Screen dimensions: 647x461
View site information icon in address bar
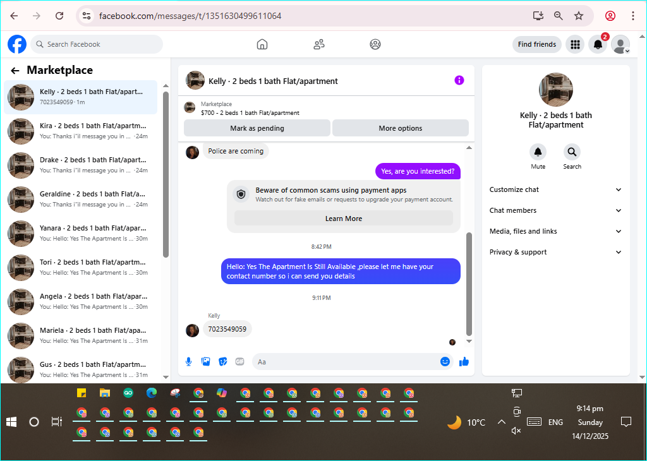[x=86, y=16]
